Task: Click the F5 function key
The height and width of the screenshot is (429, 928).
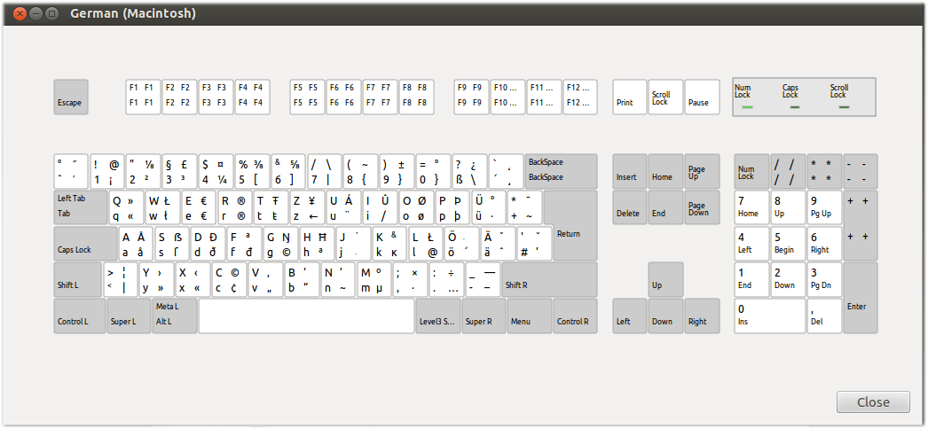Action: 307,97
